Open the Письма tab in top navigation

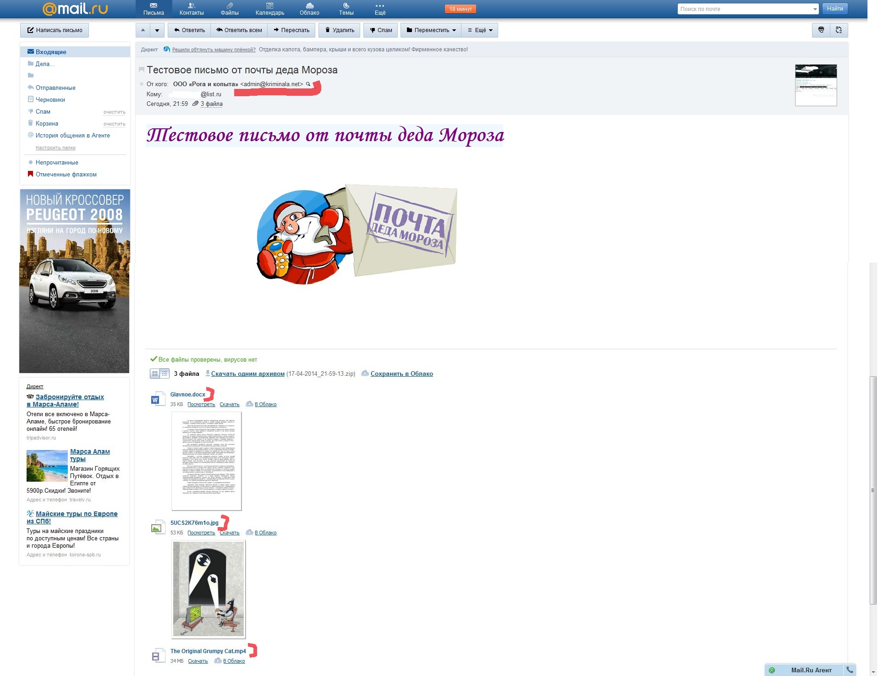[154, 9]
